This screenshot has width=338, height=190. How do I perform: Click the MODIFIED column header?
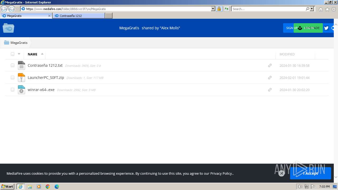point(287,54)
